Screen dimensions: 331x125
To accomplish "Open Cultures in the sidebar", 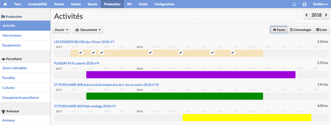I will click(25, 88).
